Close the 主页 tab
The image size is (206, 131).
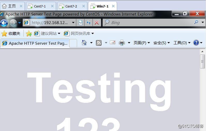click(x=21, y=6)
